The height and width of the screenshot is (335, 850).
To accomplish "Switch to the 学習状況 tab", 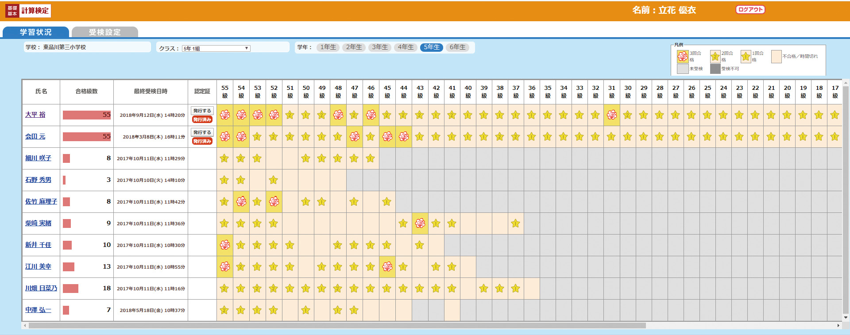I will point(36,32).
